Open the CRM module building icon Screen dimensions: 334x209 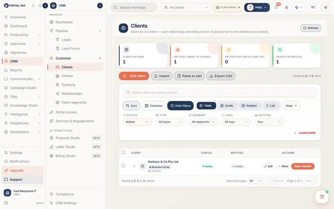point(53,6)
